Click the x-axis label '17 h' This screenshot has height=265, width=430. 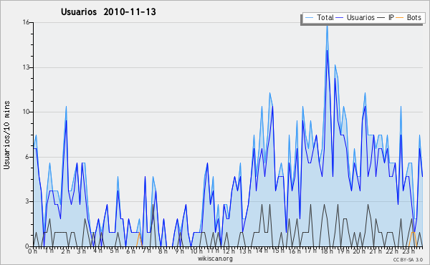coord(310,251)
